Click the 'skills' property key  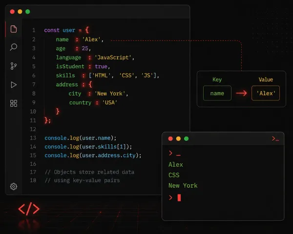pyautogui.click(x=65, y=76)
